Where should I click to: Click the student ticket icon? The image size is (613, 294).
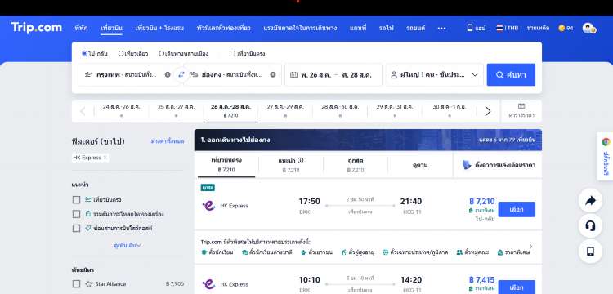click(204, 252)
